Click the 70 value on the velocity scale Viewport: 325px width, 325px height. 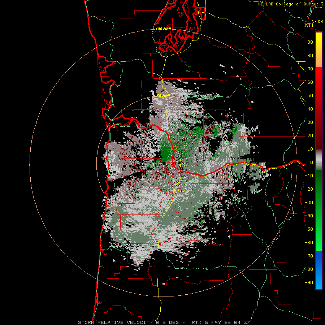tap(310, 69)
